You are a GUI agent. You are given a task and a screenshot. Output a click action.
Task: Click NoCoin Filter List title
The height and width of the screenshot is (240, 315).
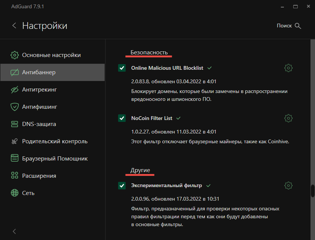pyautogui.click(x=151, y=118)
